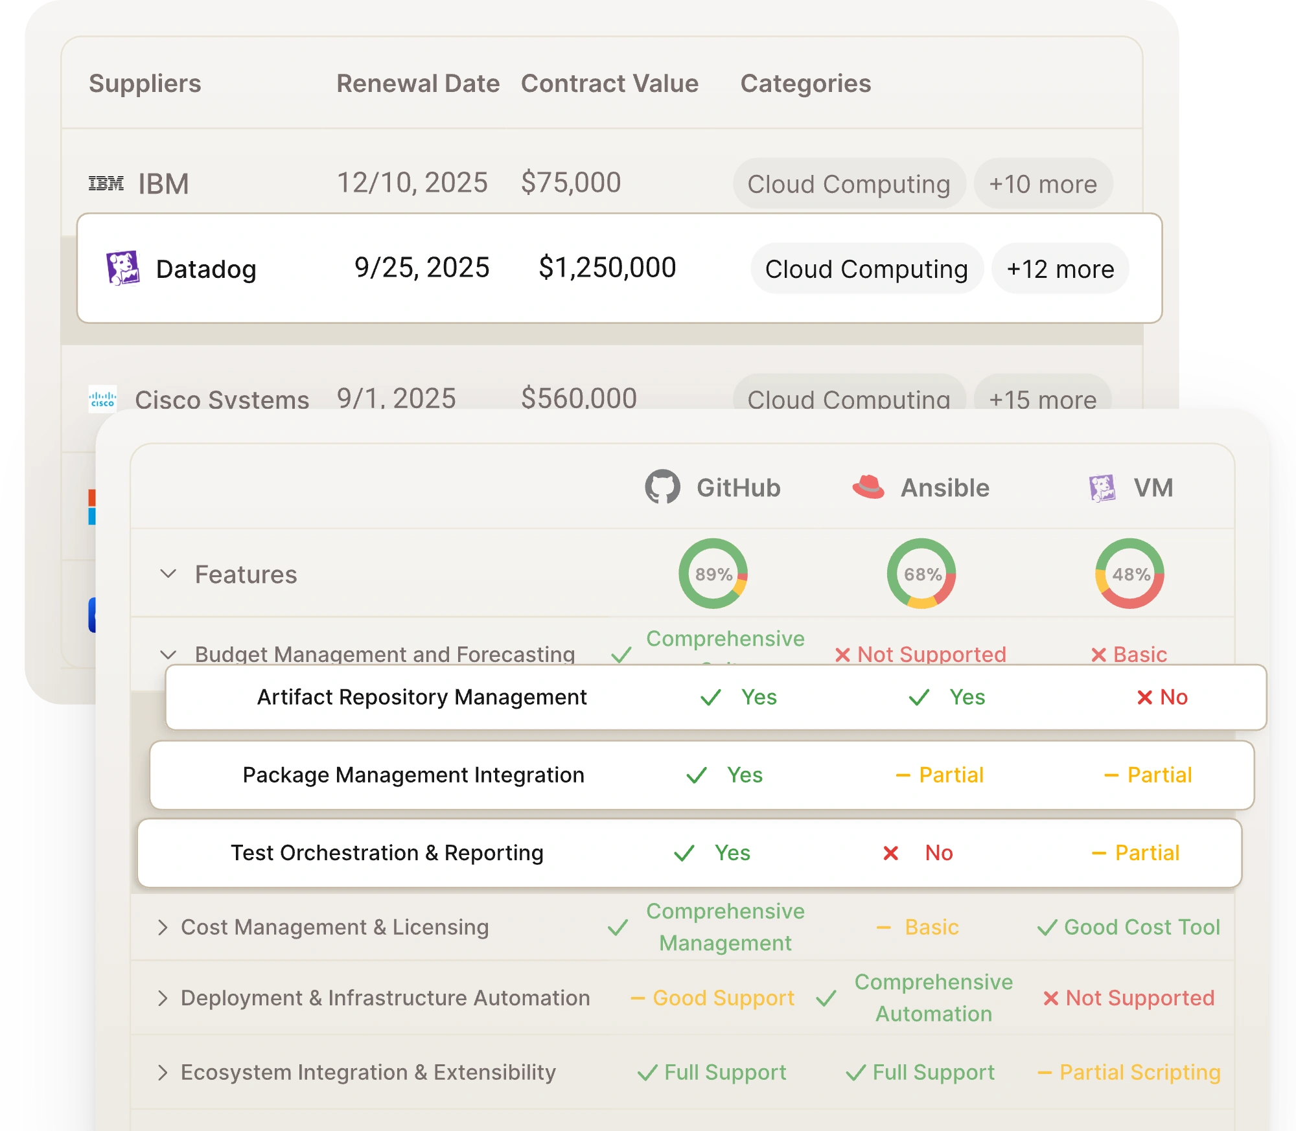Click the green checkmark next to Test Orchestration Yes

coord(686,853)
